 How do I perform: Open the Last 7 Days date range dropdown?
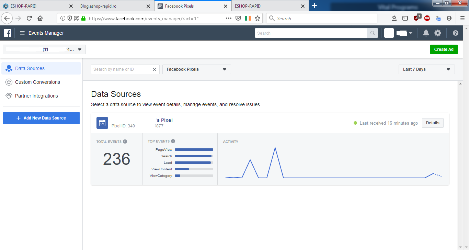(x=427, y=69)
